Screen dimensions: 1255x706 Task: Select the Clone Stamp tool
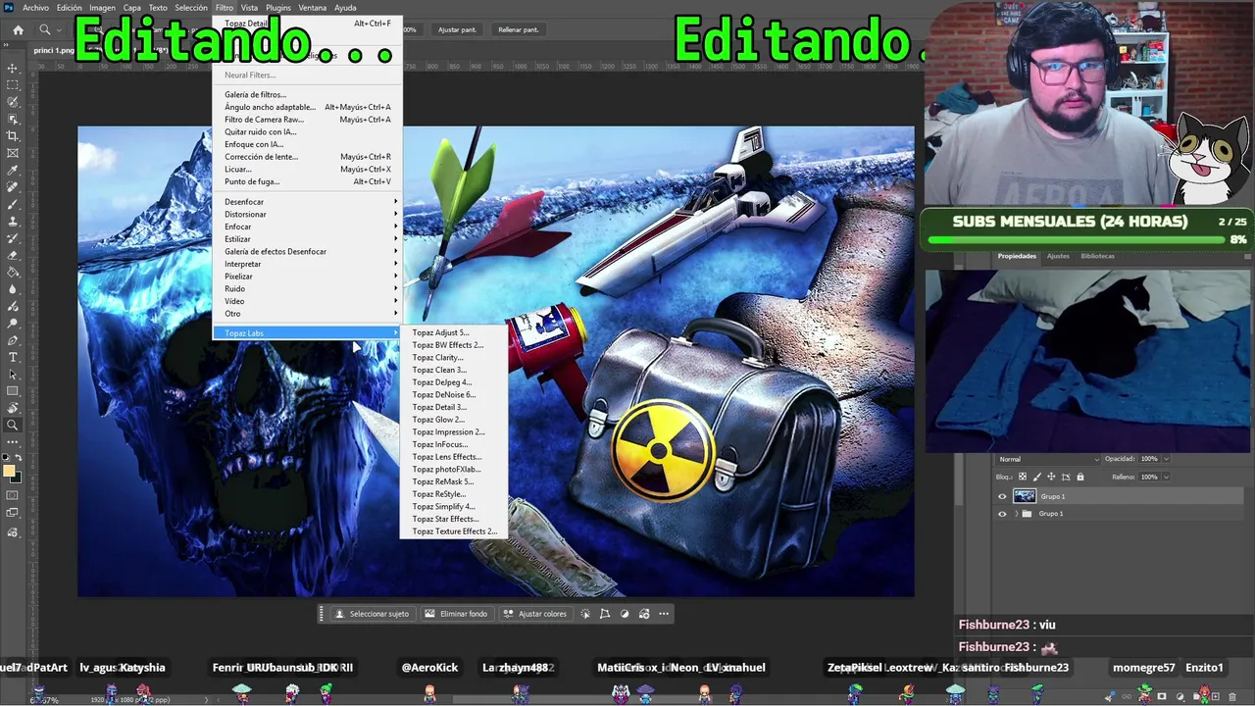tap(13, 221)
